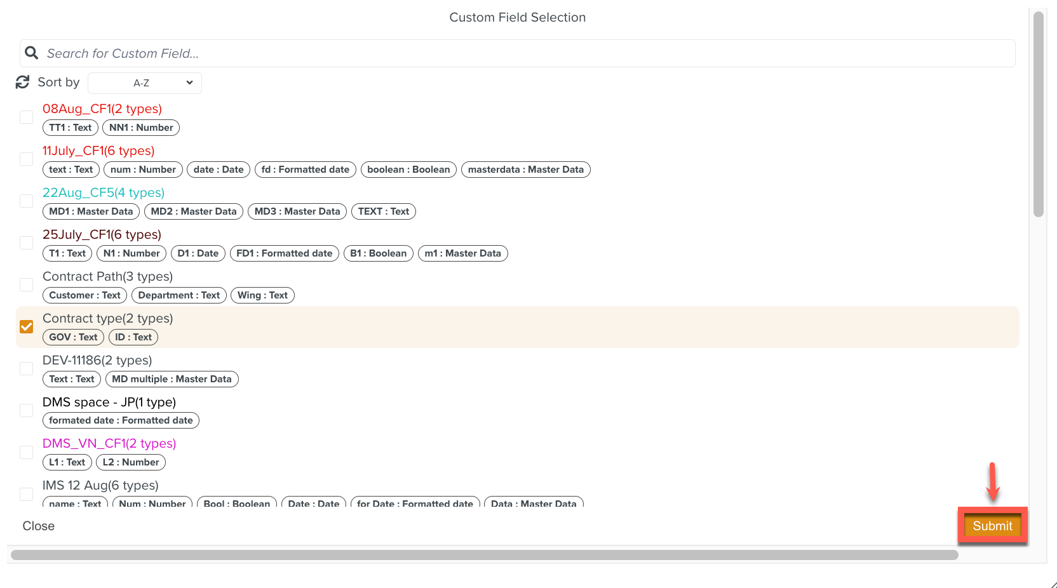Click the horizontal scrollbar at bottom
The width and height of the screenshot is (1057, 588).
tap(484, 555)
